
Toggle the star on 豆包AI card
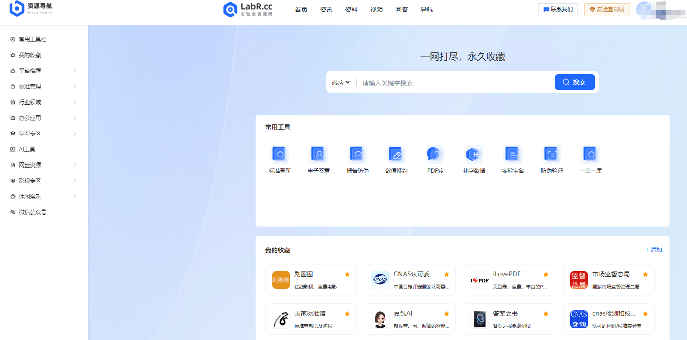tap(447, 314)
